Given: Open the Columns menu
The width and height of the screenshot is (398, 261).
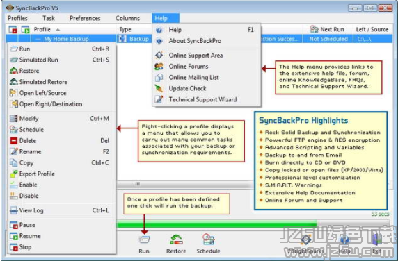Looking at the screenshot, I should tap(127, 18).
